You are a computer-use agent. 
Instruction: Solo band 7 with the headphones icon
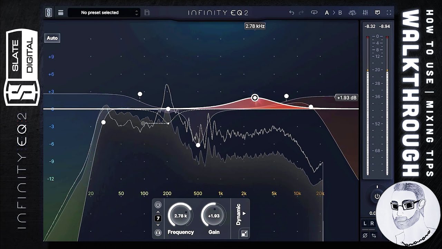(158, 232)
